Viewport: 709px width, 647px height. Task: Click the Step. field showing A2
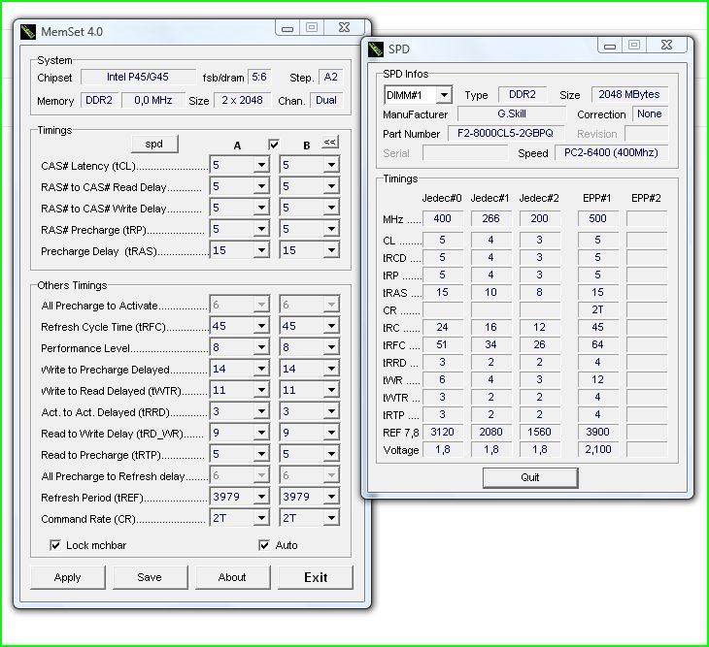tap(330, 77)
